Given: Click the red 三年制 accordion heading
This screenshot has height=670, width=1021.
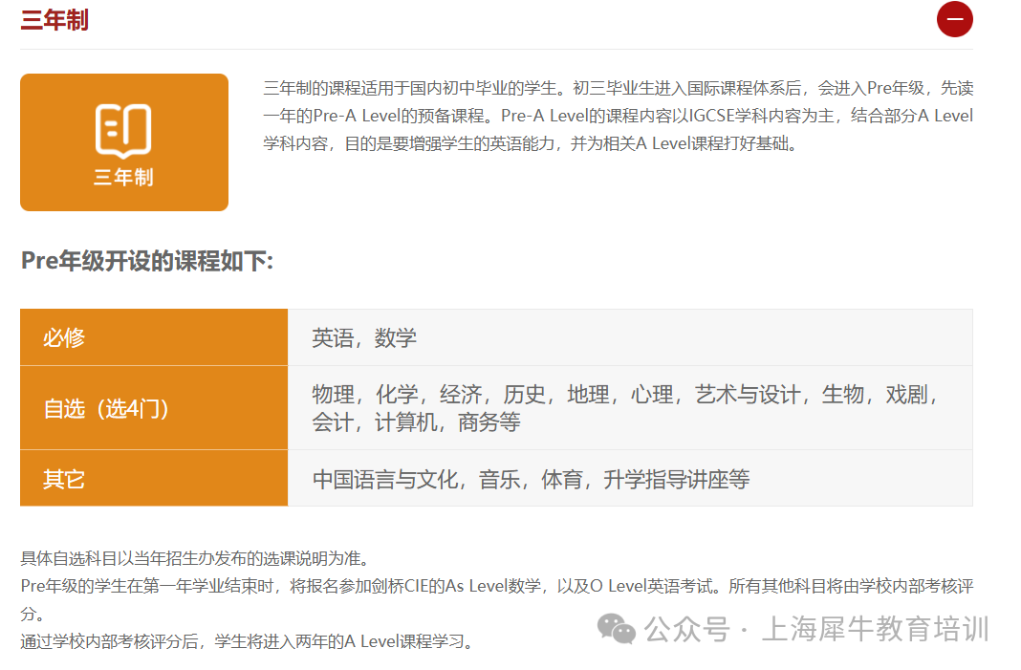Looking at the screenshot, I should tap(54, 20).
